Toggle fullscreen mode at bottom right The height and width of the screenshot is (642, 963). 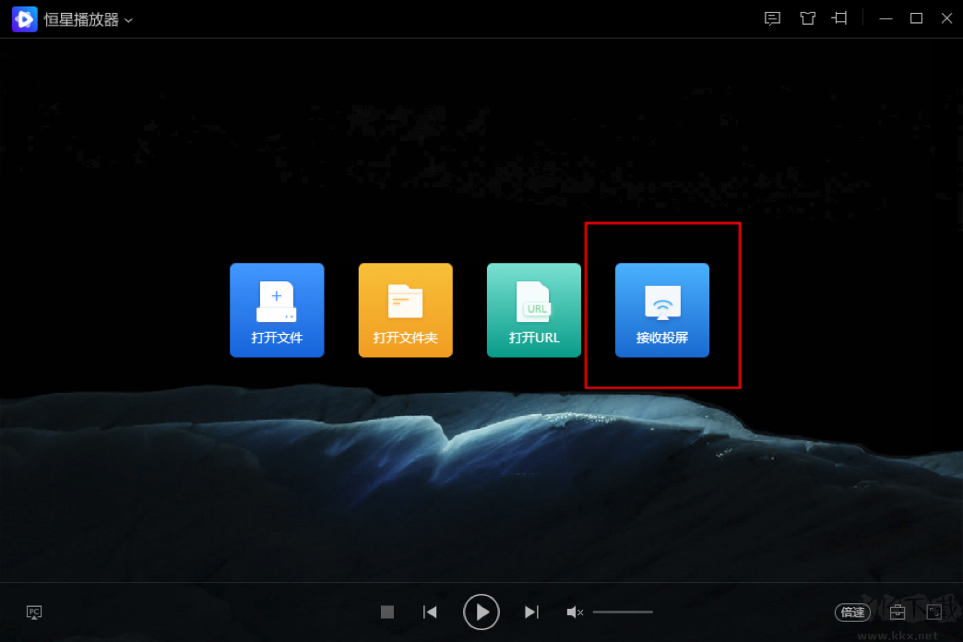point(933,612)
